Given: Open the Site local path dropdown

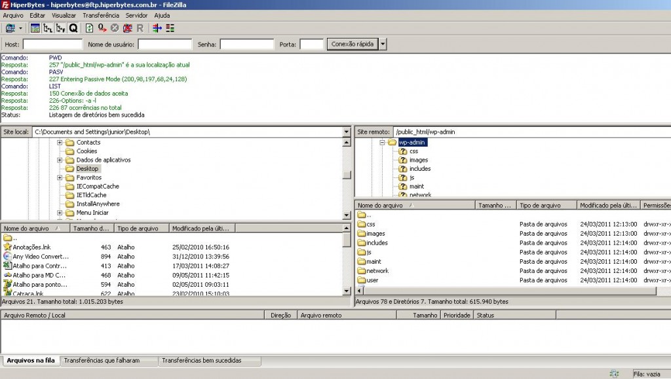Looking at the screenshot, I should [347, 132].
